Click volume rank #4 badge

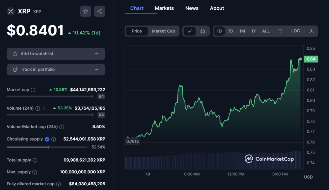101,115
